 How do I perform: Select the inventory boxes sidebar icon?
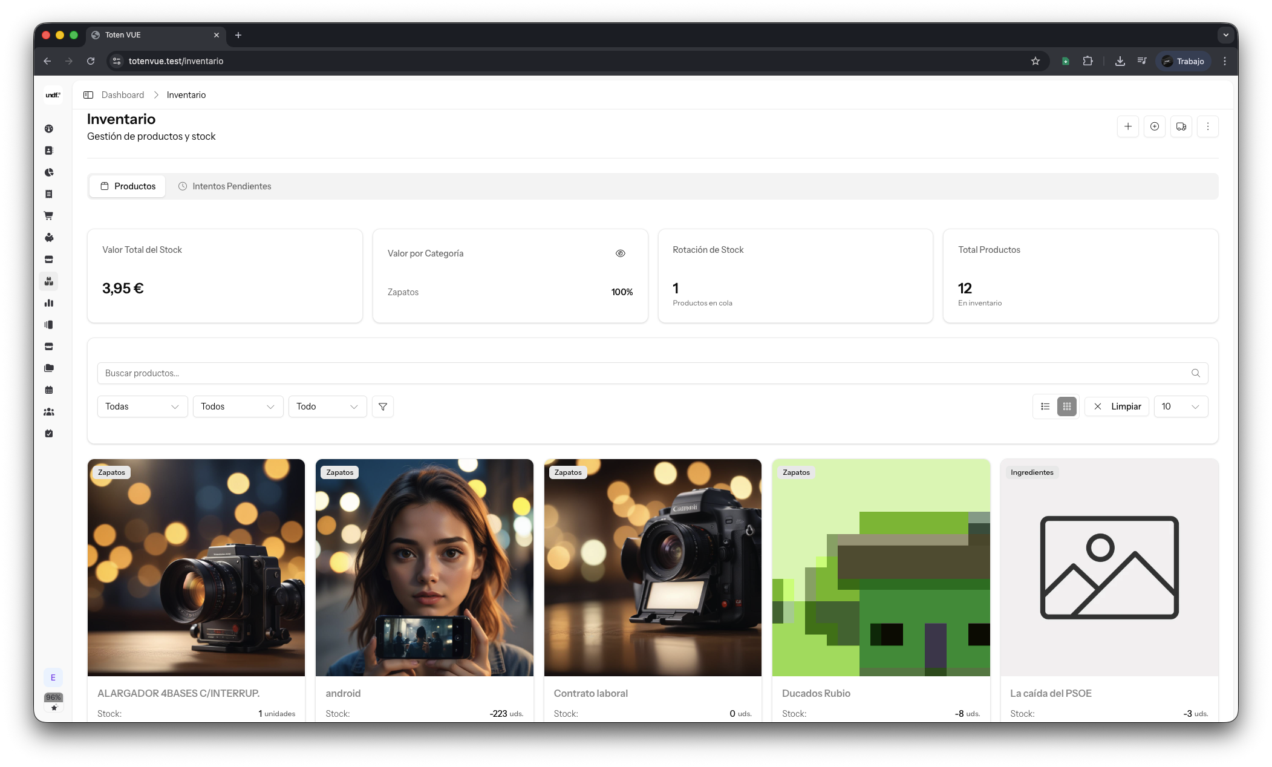click(x=49, y=281)
